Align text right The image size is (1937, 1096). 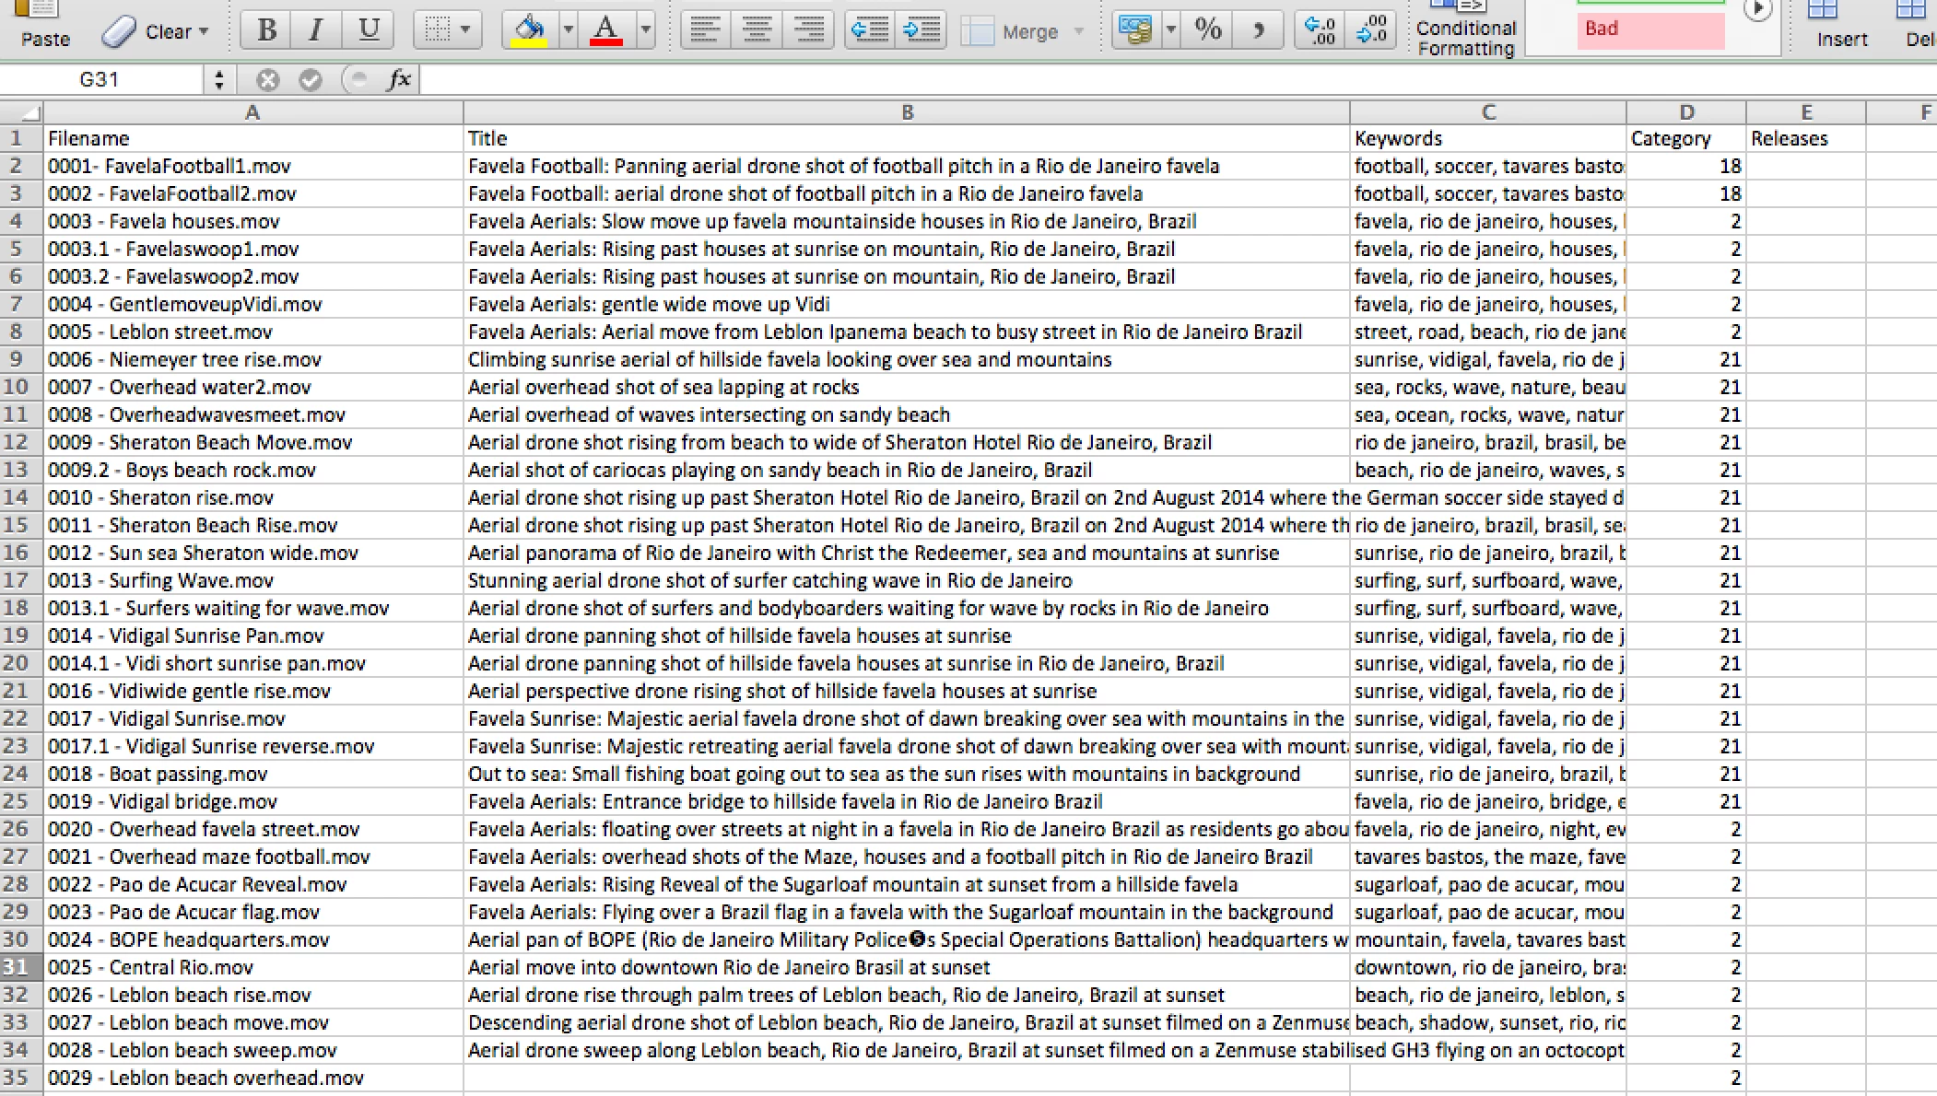pos(808,30)
